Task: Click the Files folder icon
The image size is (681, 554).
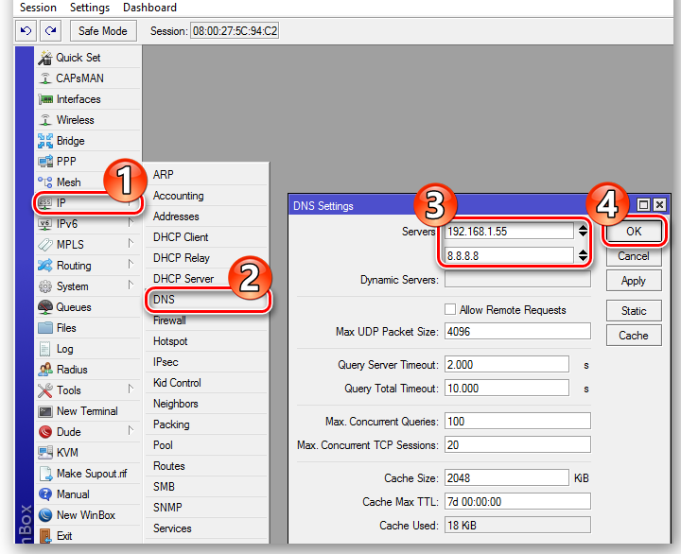Action: click(45, 328)
